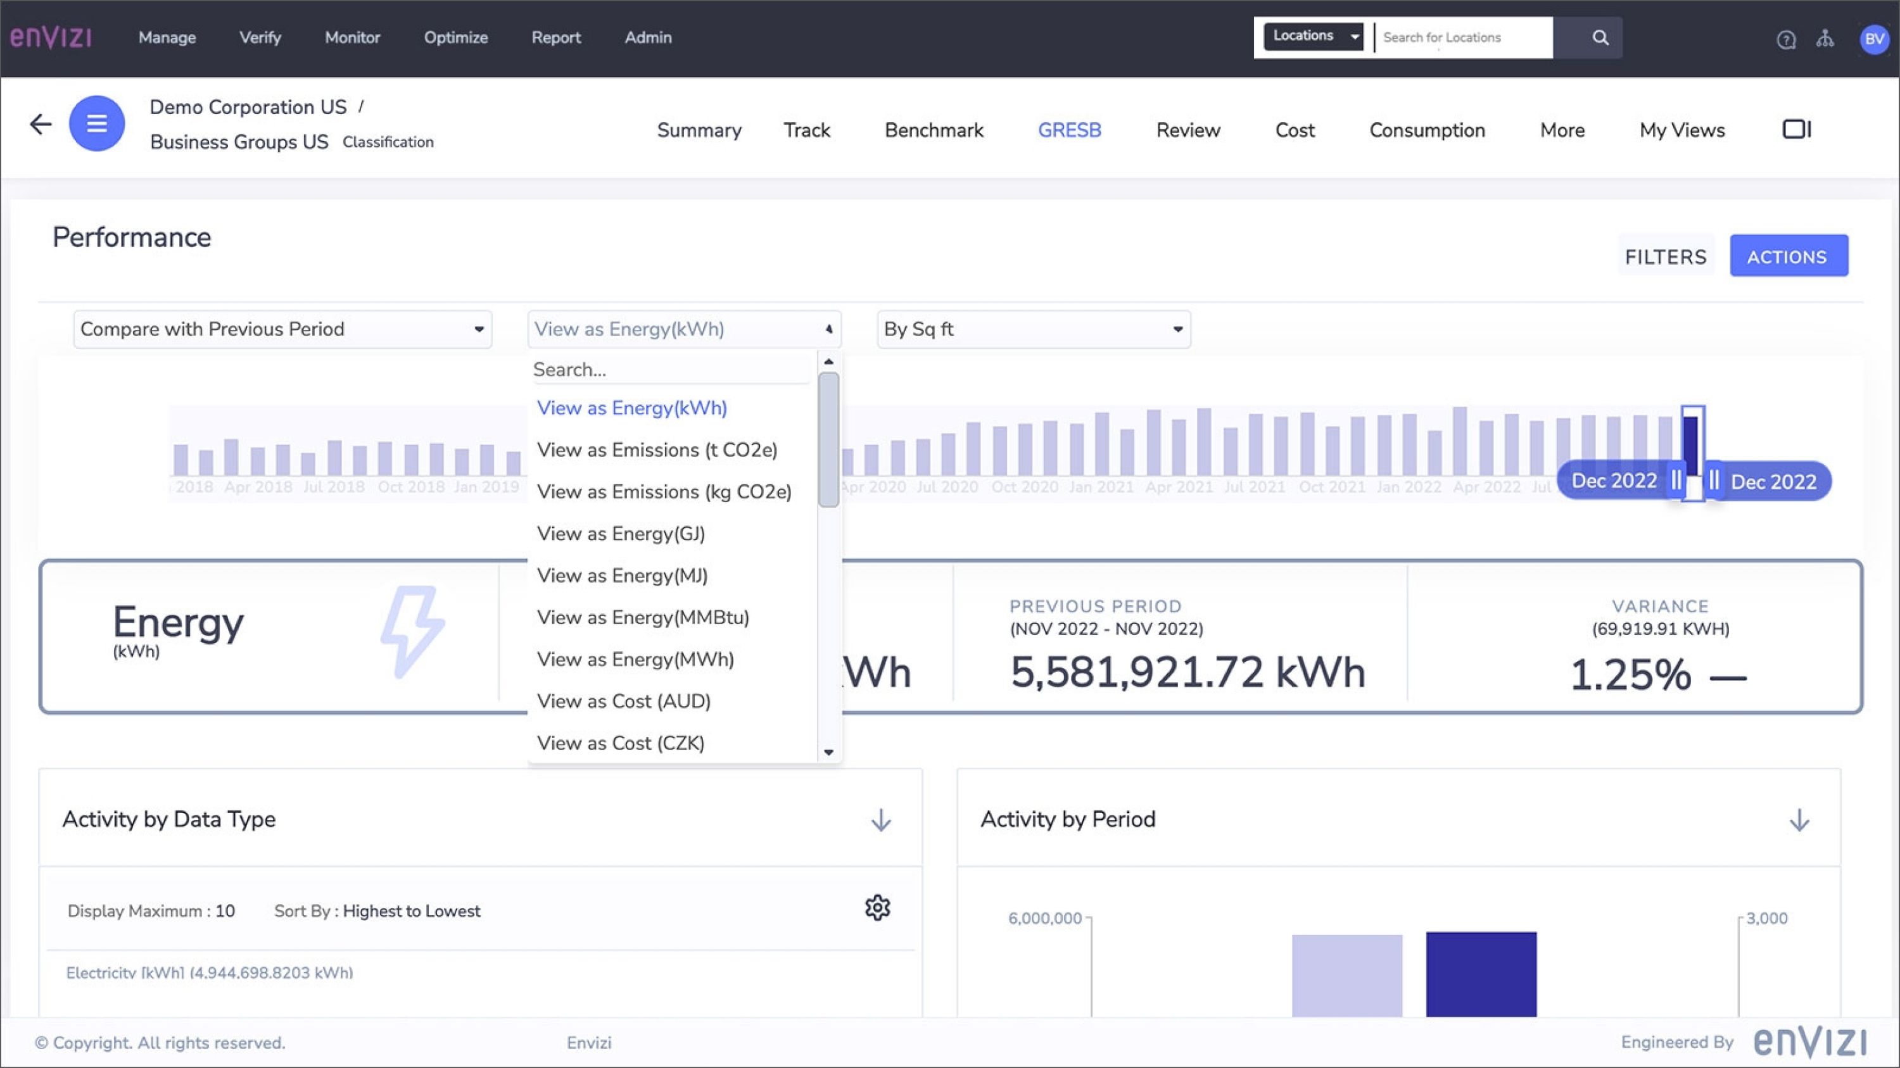Click the Classification label link
The height and width of the screenshot is (1068, 1900).
coord(388,142)
